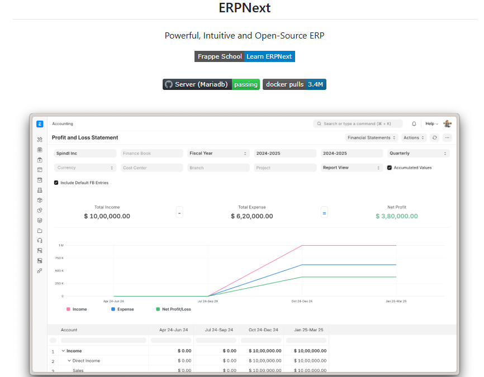Viewport: 484px width, 377px height.
Task: Click the shield sidebar icon
Action: (40, 221)
